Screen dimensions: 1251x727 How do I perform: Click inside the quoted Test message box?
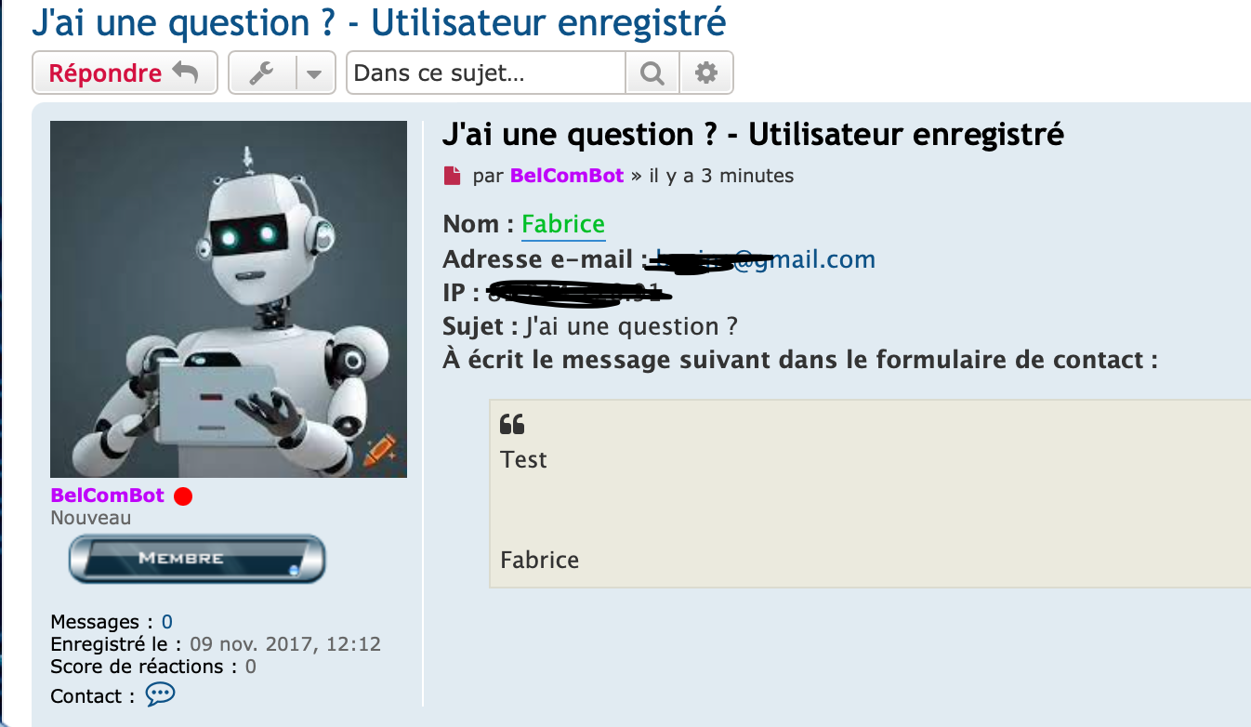point(870,494)
